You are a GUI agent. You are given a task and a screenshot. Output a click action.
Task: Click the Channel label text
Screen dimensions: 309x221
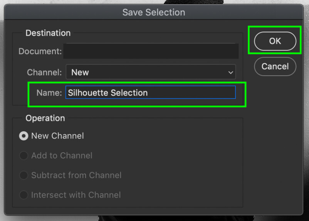[x=44, y=72]
